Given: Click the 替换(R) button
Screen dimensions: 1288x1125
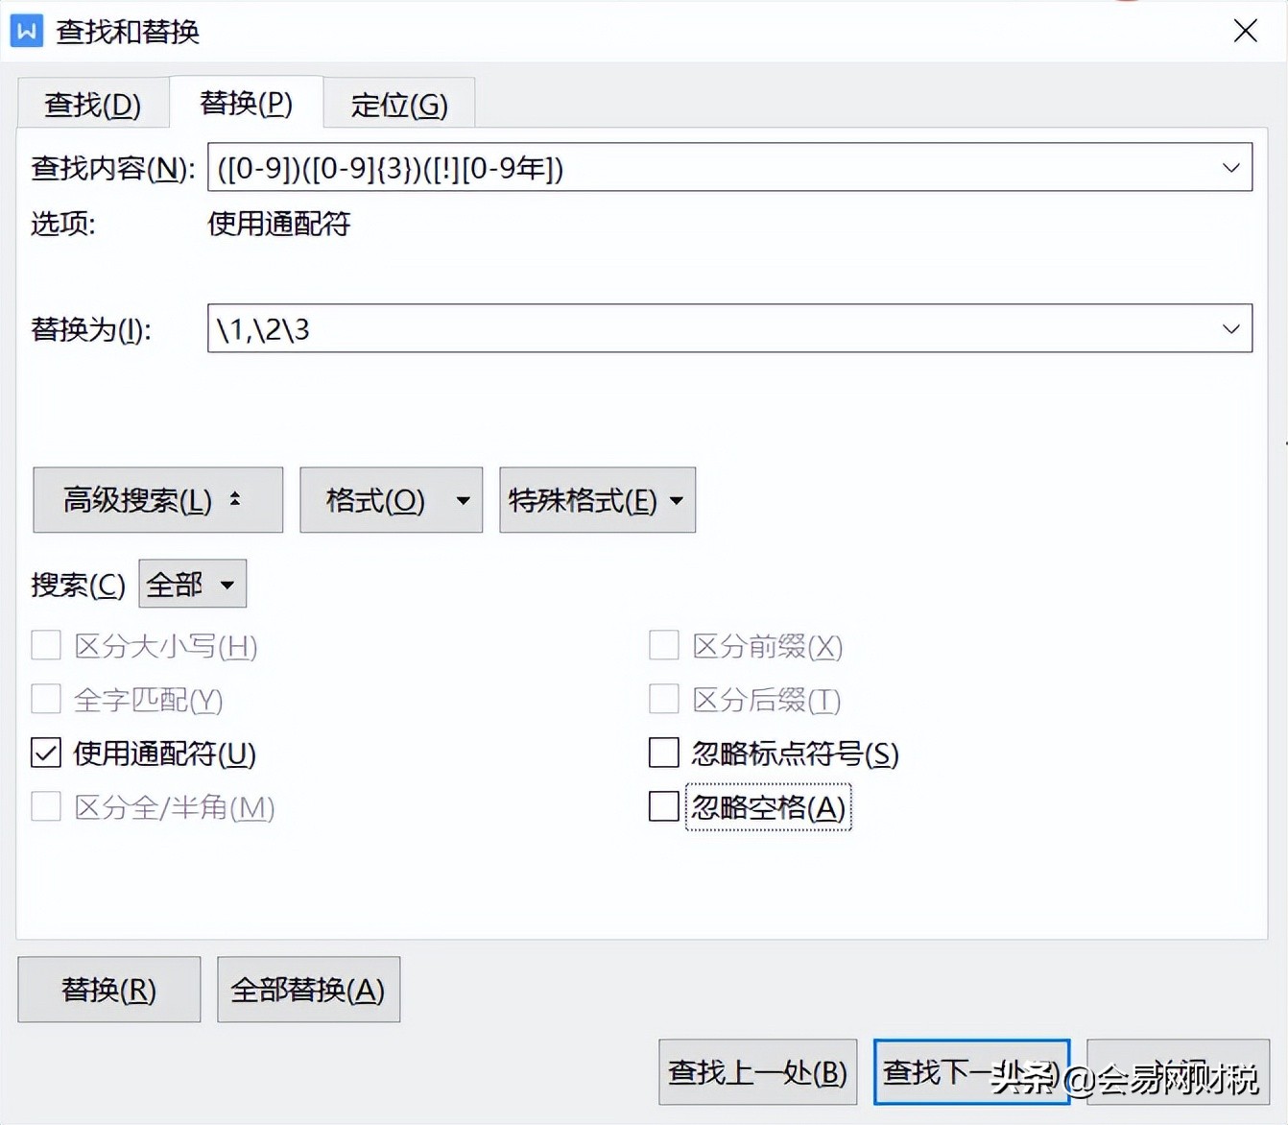Looking at the screenshot, I should (x=109, y=990).
